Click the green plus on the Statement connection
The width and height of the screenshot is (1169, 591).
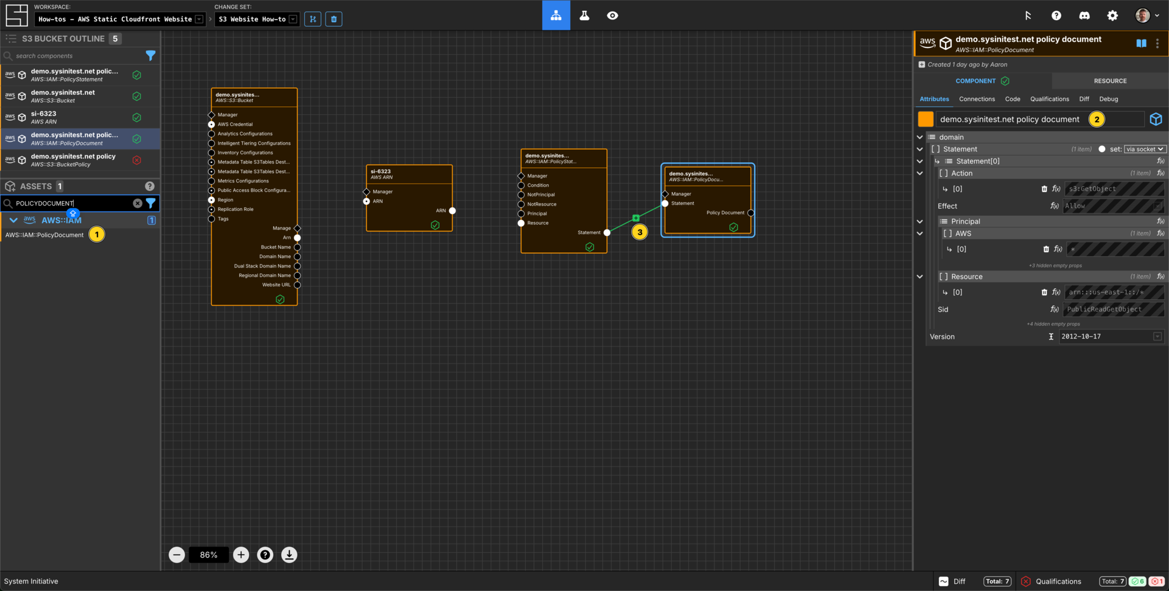pos(635,218)
